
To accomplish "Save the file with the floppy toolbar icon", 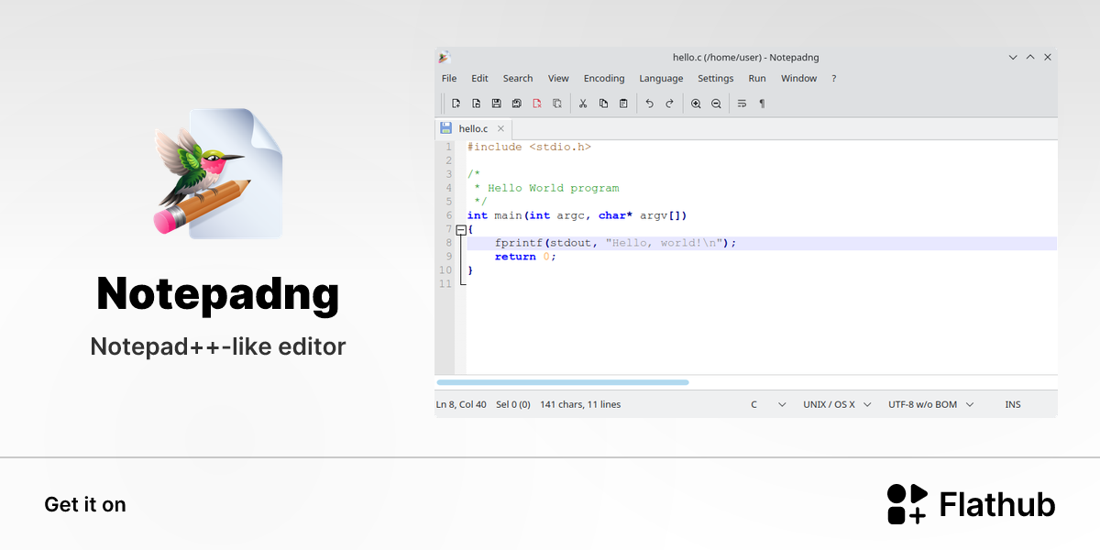I will 497,104.
